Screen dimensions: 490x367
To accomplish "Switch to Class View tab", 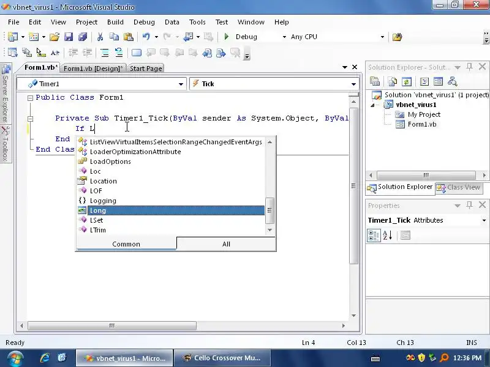I will (x=459, y=187).
